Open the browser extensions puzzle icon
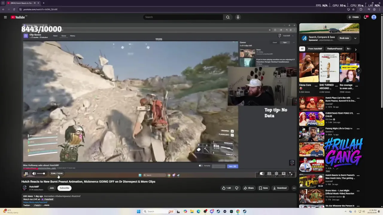 361,9
